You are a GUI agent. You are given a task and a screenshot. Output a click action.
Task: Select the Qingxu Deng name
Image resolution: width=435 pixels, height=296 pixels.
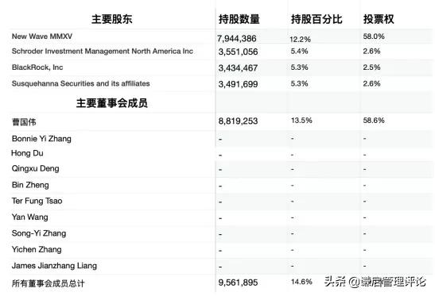coord(35,168)
